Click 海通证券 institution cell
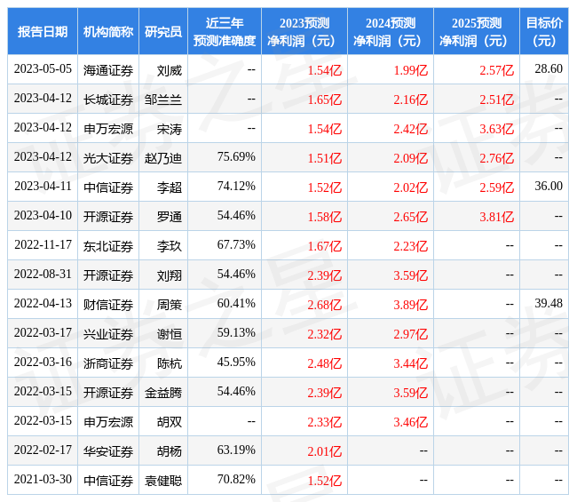Screen dimensions: 569x502 tap(108, 70)
